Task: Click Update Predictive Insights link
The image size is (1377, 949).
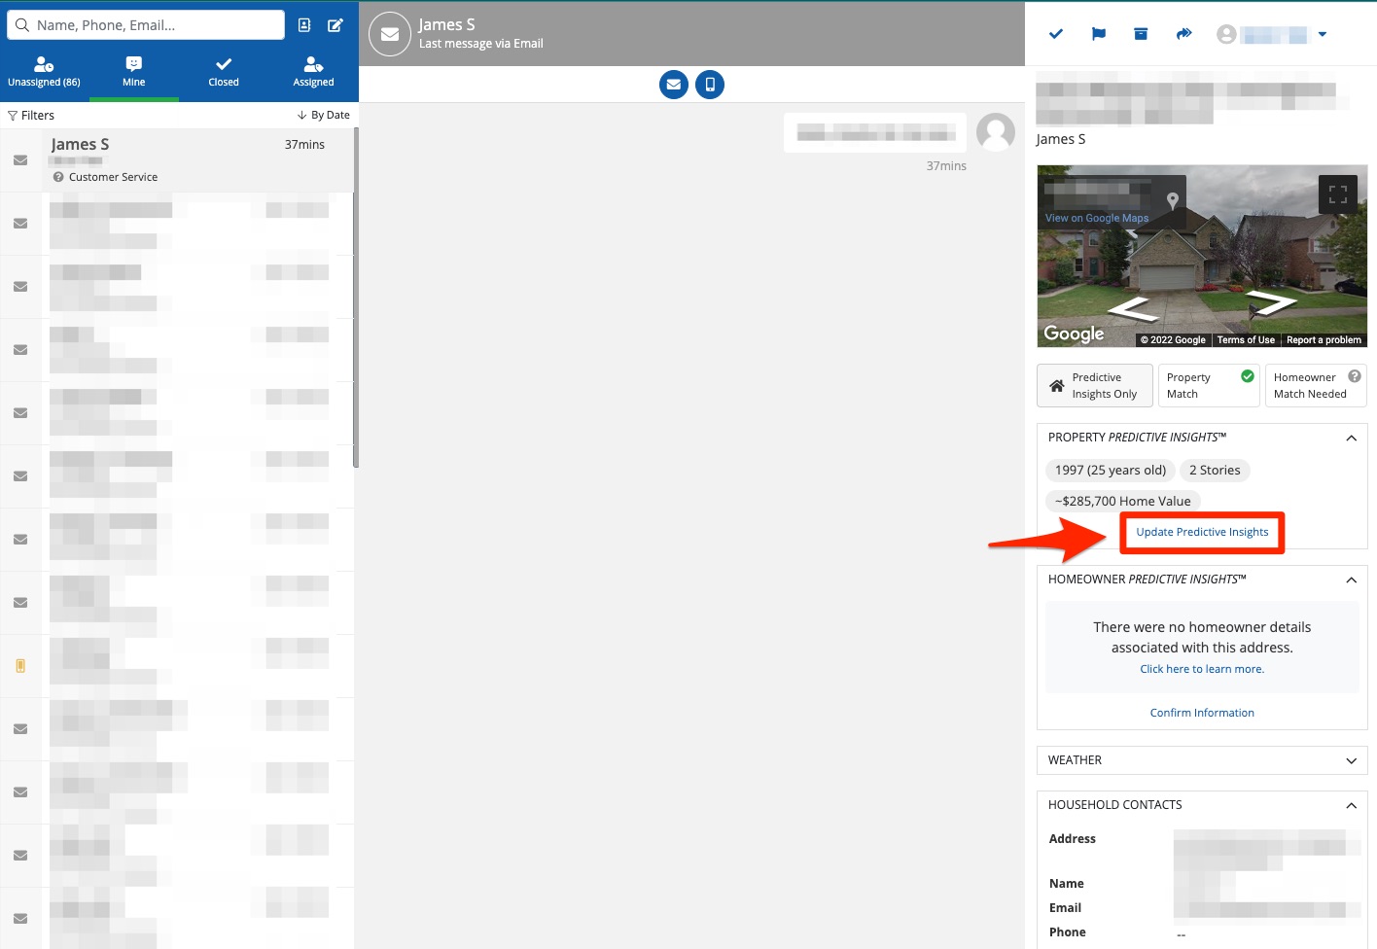Action: point(1202,532)
